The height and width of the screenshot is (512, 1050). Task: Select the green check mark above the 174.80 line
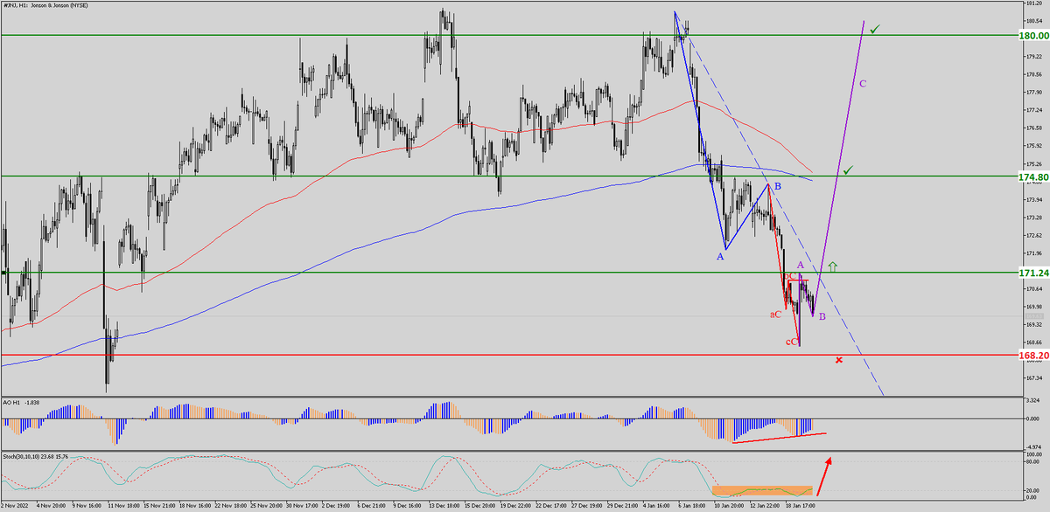(x=847, y=170)
